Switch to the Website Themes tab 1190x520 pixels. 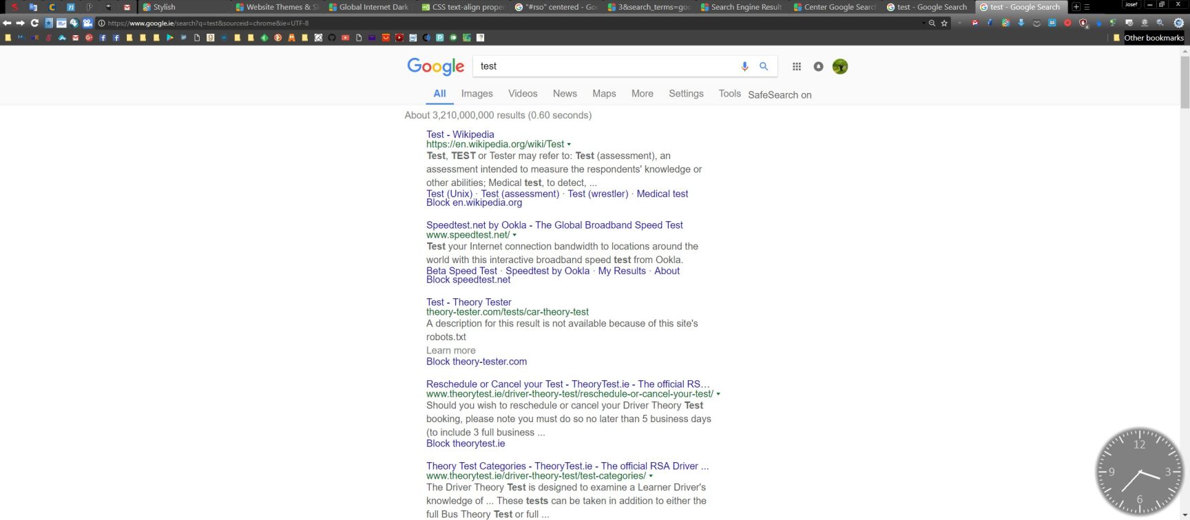(x=275, y=7)
